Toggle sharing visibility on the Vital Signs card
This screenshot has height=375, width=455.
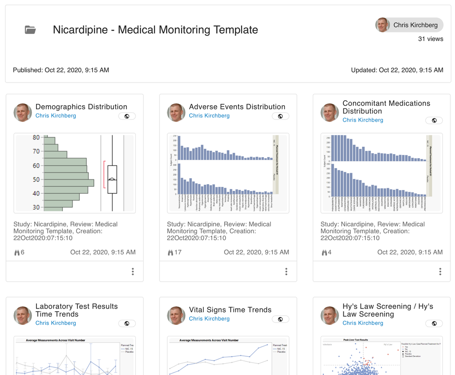(280, 319)
